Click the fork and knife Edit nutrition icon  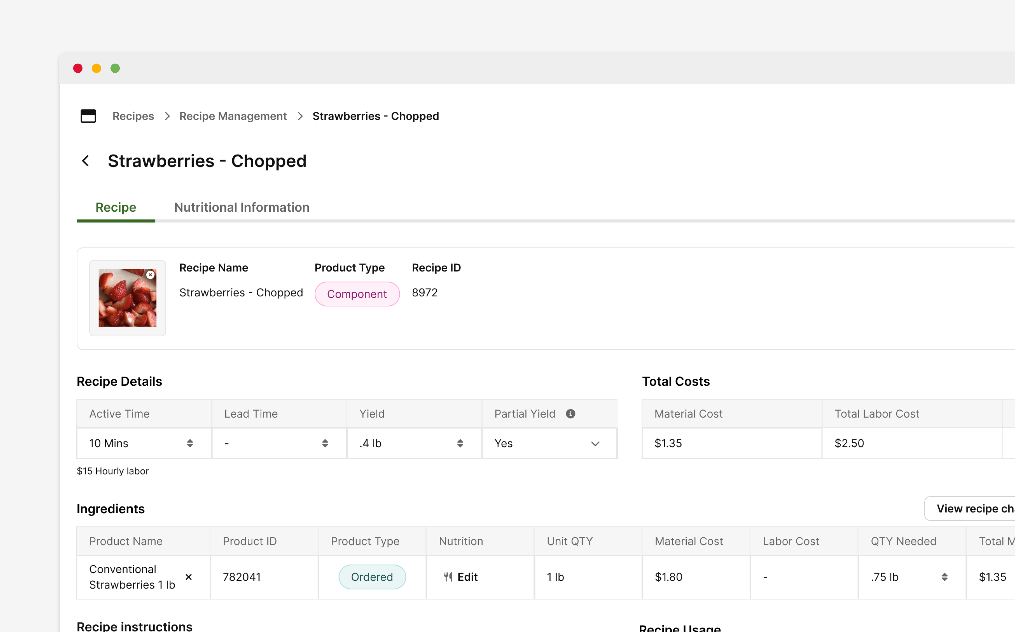pyautogui.click(x=448, y=577)
